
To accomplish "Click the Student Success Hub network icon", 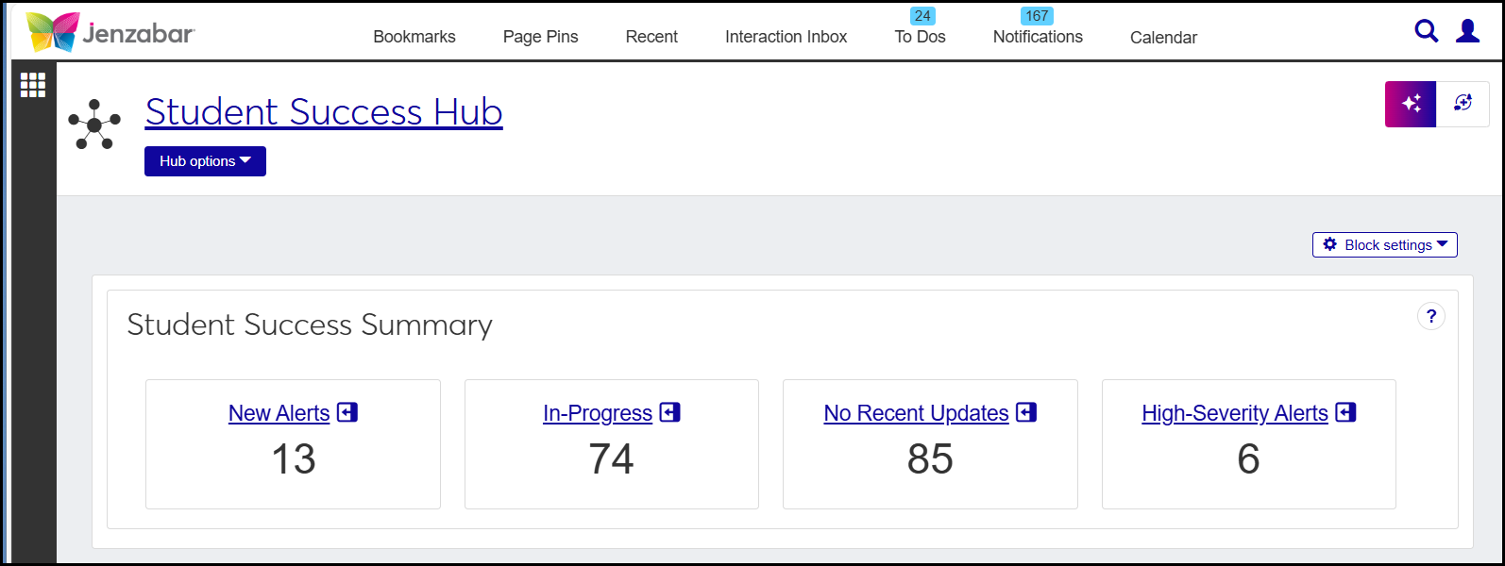I will click(94, 125).
